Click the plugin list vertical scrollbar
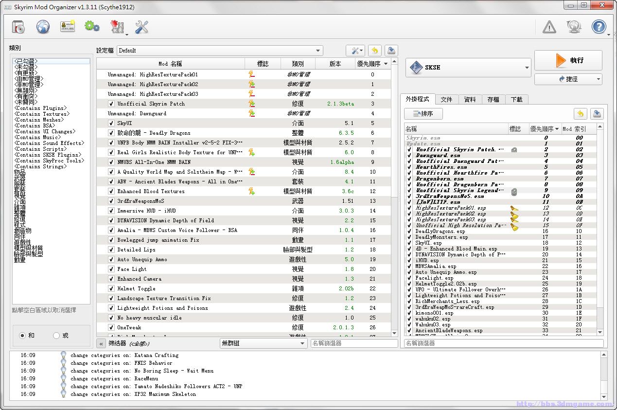 click(600, 229)
